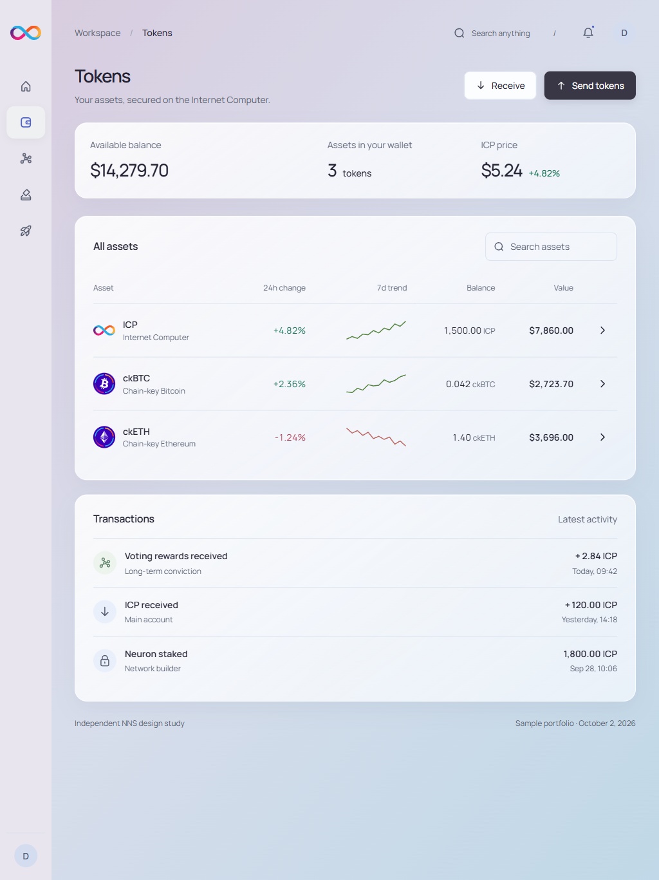Click the $5.24 ICP price
The width and height of the screenshot is (659, 880).
point(502,170)
